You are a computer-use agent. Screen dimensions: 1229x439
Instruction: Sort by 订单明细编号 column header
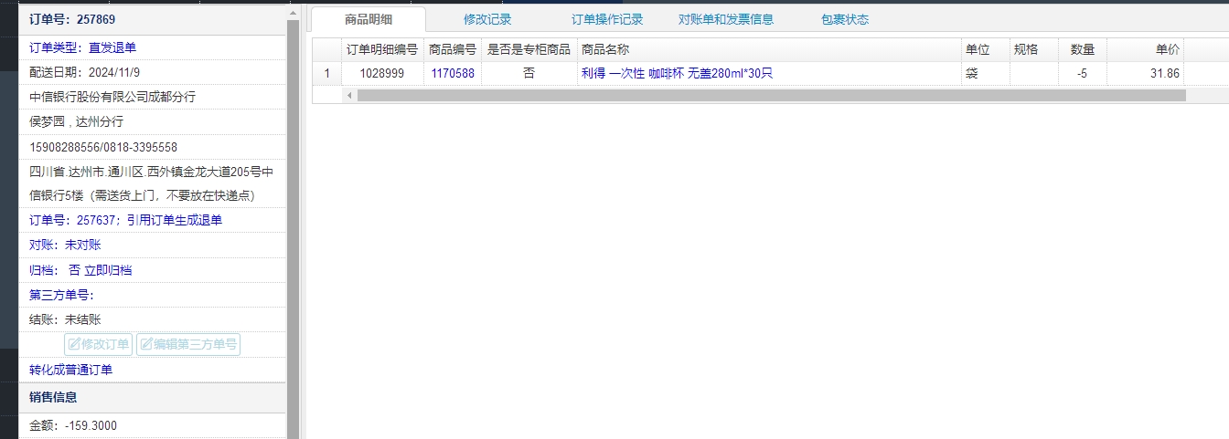[x=382, y=49]
